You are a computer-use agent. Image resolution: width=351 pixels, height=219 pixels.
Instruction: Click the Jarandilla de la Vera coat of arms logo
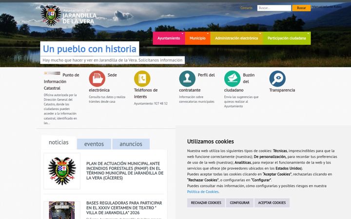tap(51, 15)
